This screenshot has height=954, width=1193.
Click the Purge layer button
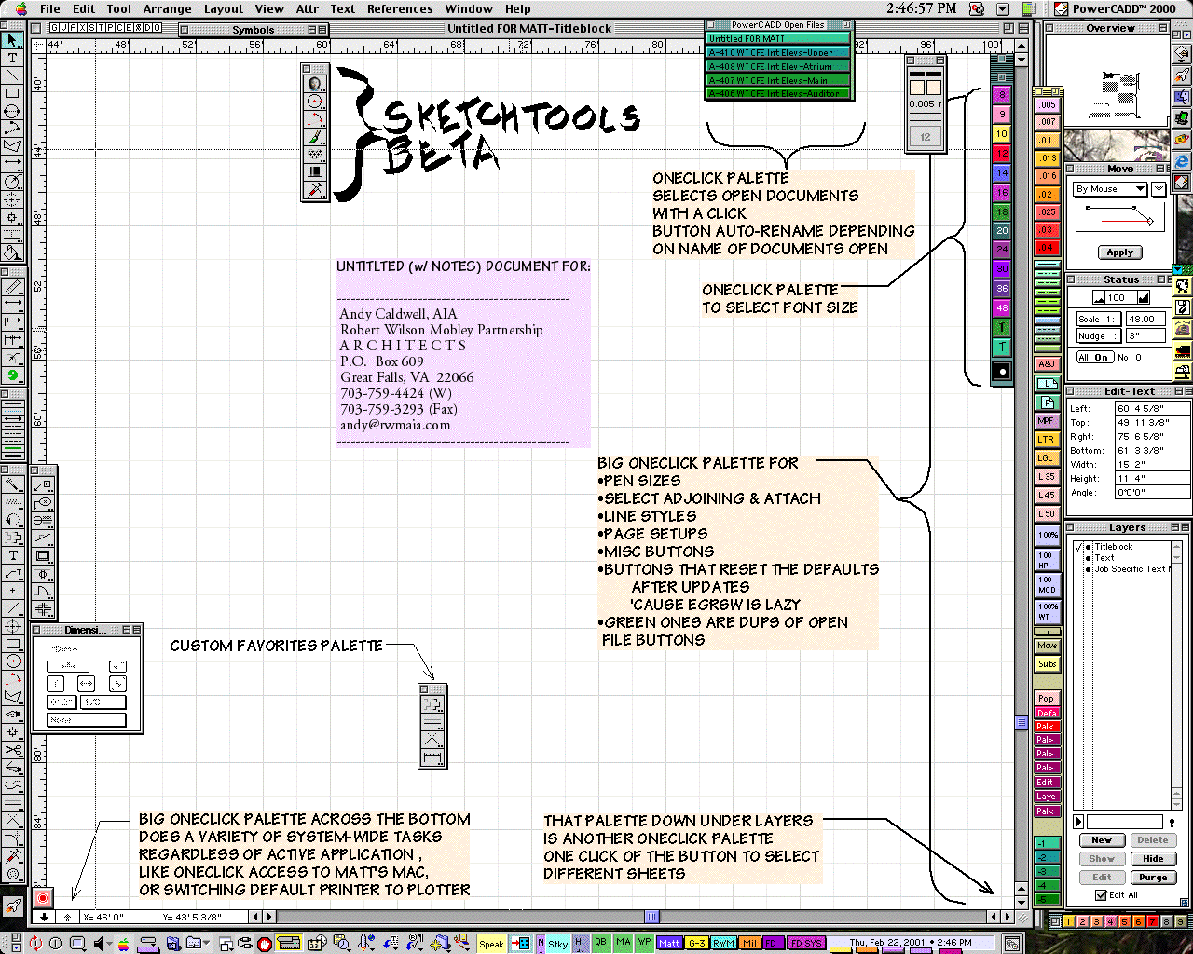point(1153,878)
